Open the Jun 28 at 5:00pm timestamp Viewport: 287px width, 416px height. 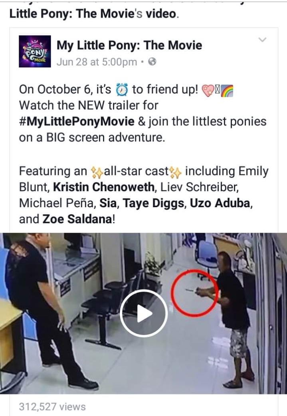click(97, 62)
